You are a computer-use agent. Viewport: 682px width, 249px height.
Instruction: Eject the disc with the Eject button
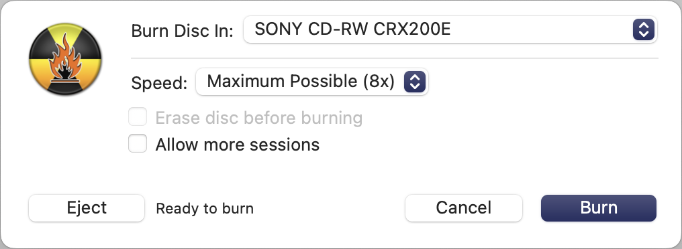[x=87, y=207]
